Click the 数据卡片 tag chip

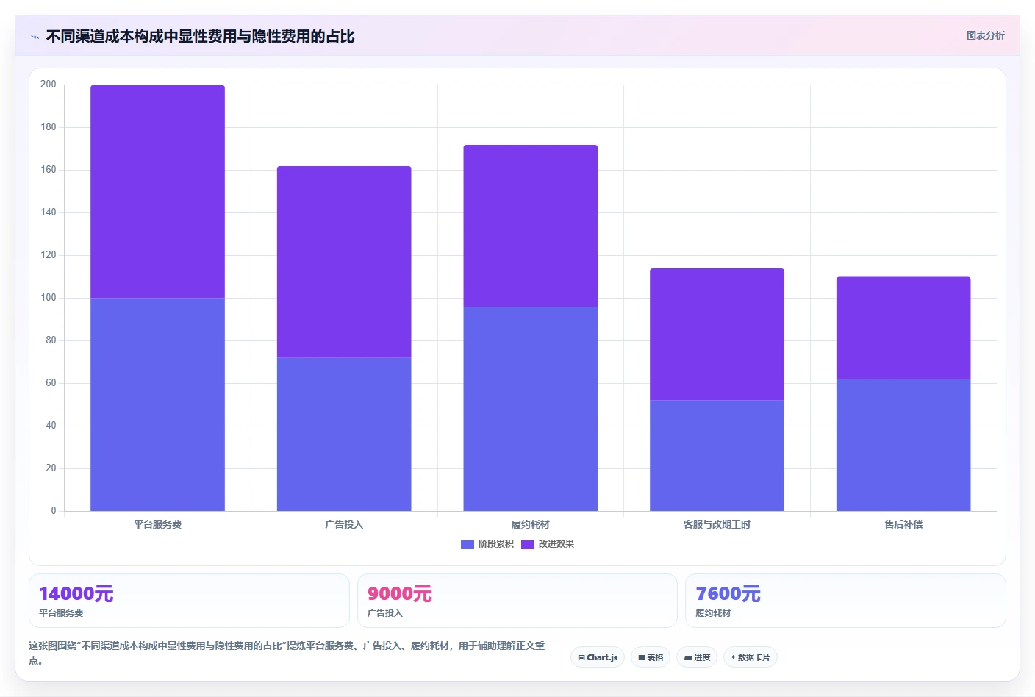(x=751, y=657)
